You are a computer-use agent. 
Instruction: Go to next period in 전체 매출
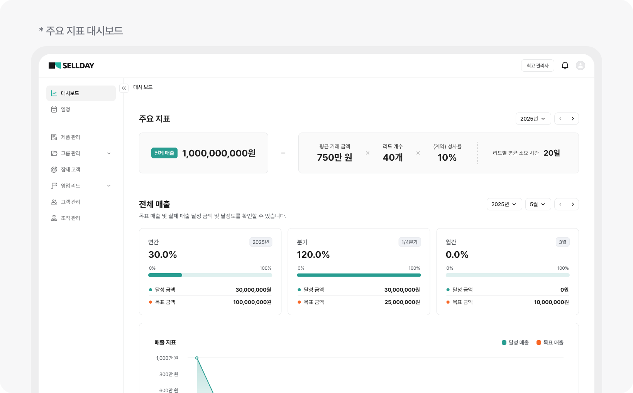tap(573, 204)
